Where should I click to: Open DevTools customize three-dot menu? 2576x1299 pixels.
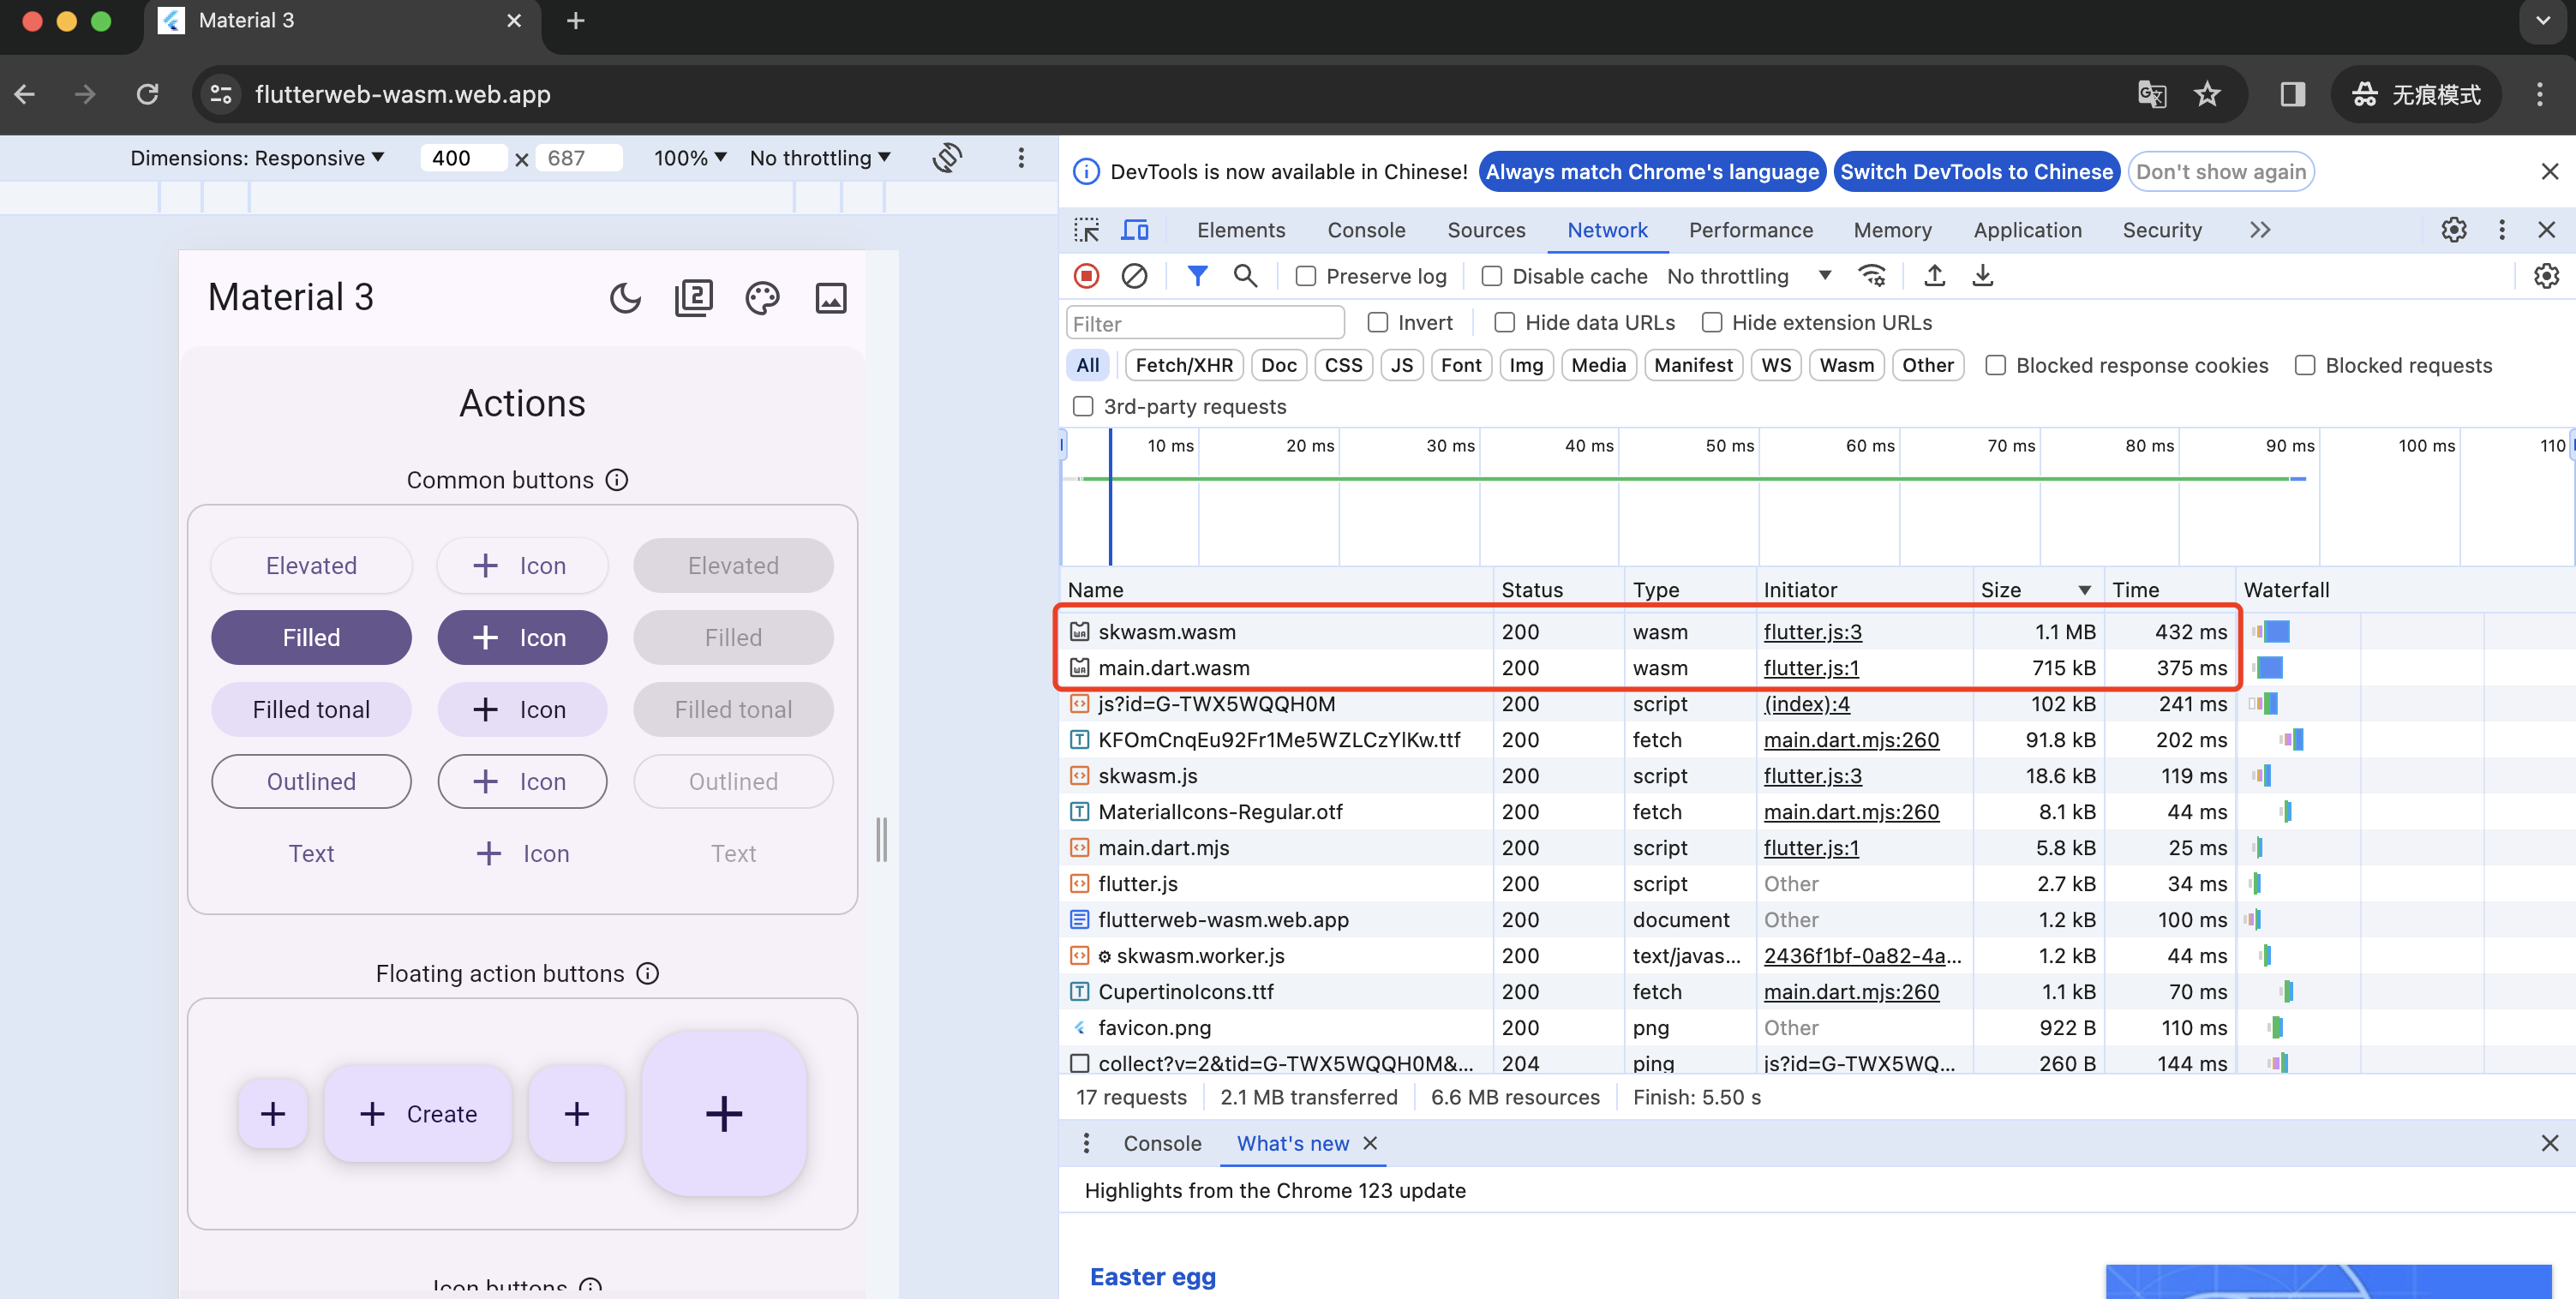2502,230
